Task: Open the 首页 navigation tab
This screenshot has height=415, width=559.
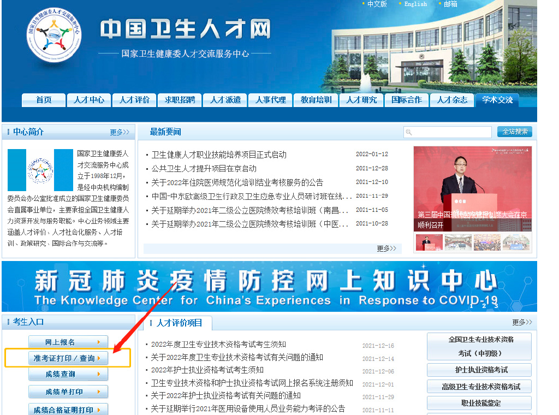Action: point(44,100)
